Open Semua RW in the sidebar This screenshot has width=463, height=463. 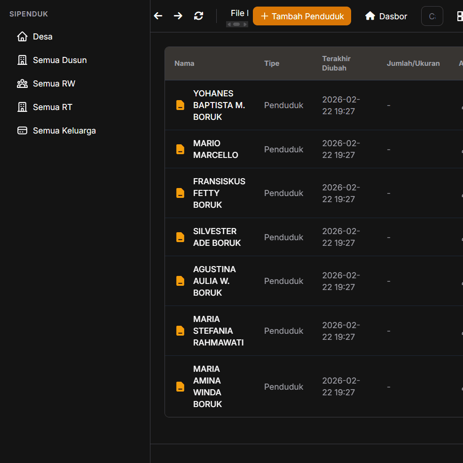pyautogui.click(x=54, y=84)
